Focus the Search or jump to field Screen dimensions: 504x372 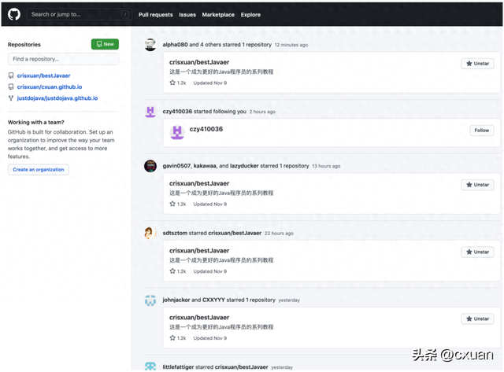80,14
